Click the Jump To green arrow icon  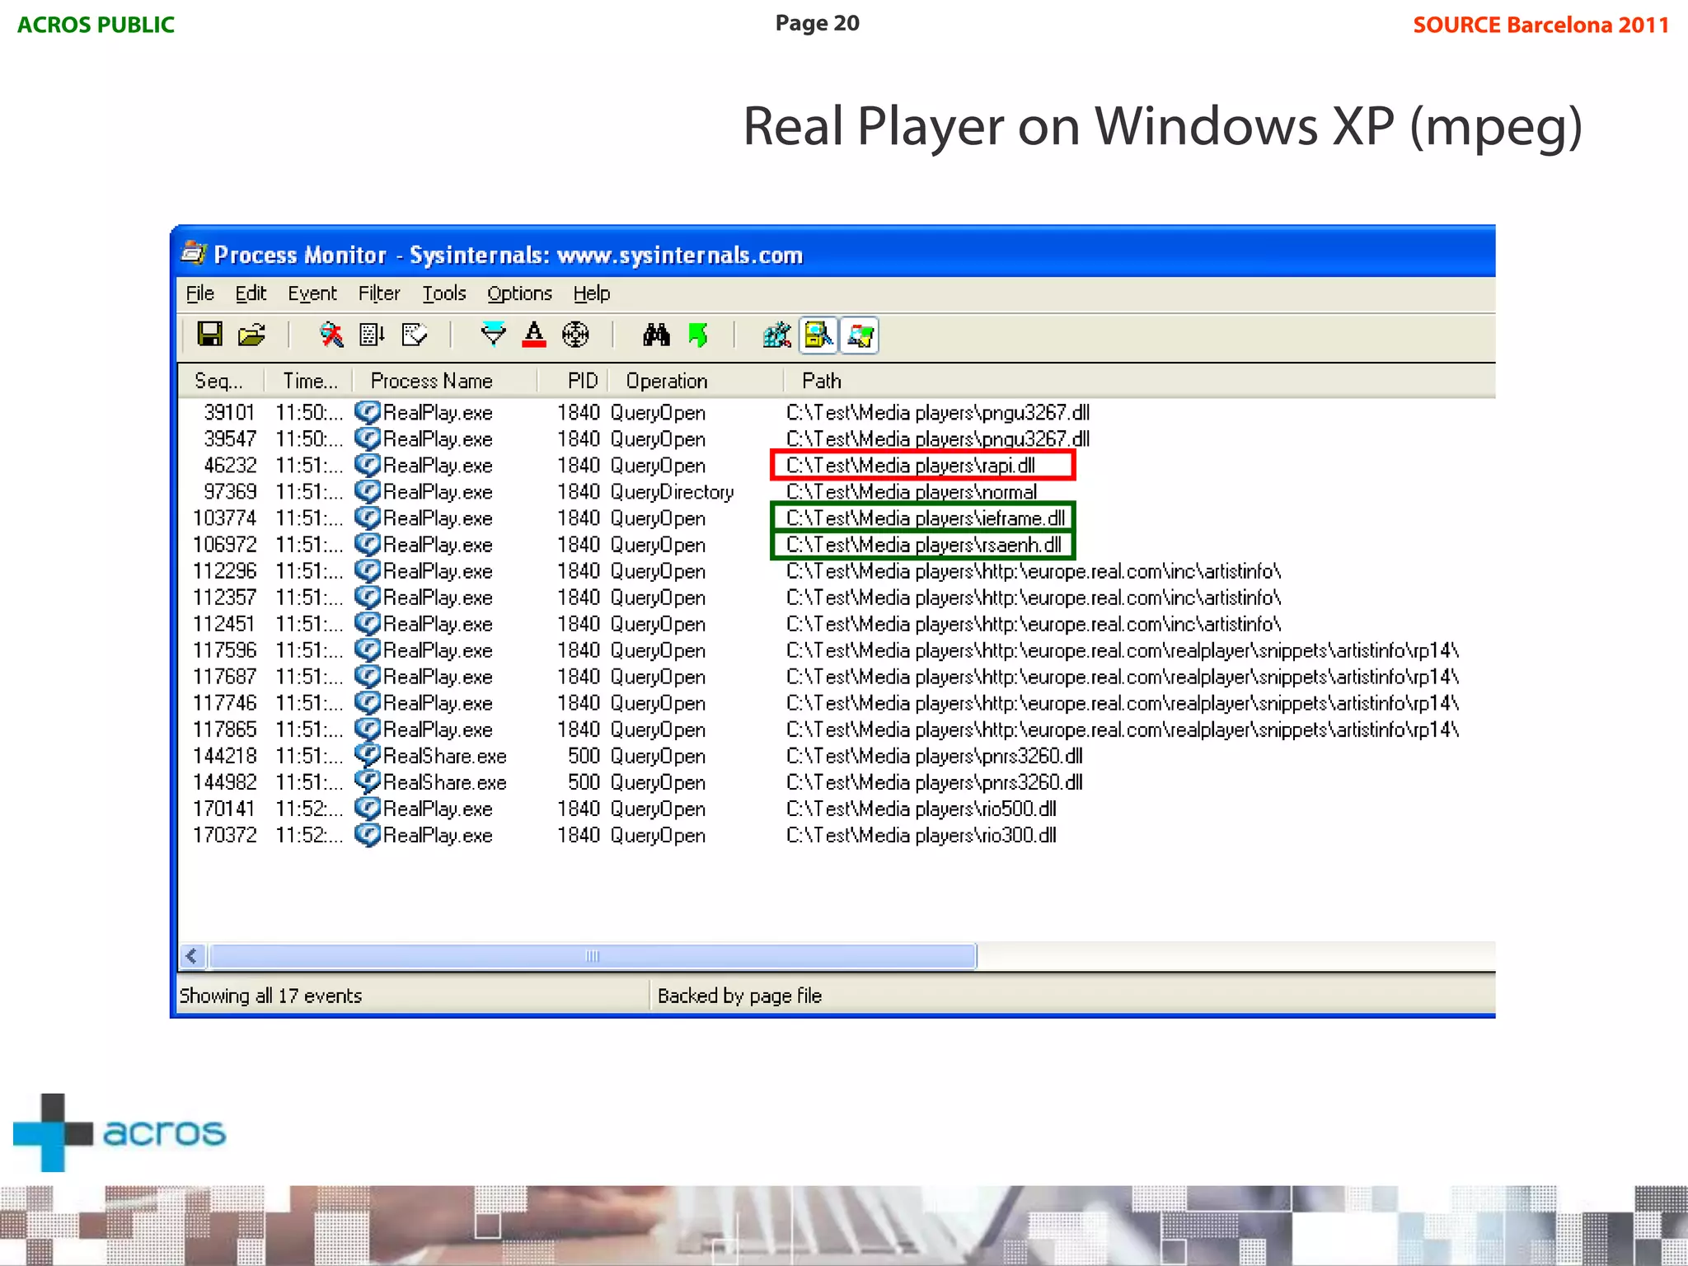[x=698, y=335]
